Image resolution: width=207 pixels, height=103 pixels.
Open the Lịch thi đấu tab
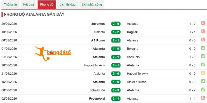(68, 5)
